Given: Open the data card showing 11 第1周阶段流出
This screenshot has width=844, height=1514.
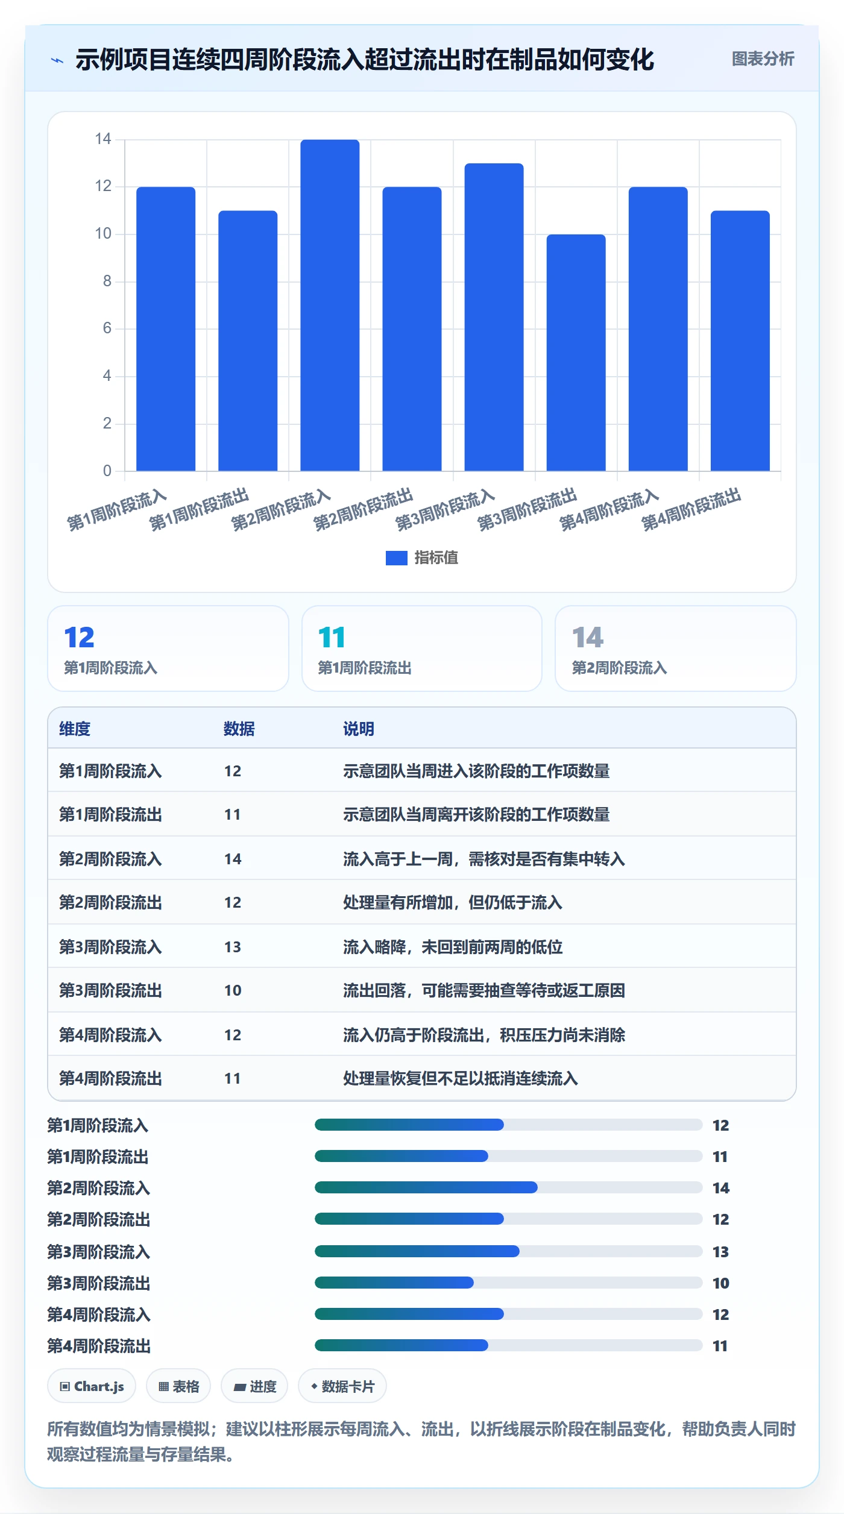Looking at the screenshot, I should click(422, 649).
